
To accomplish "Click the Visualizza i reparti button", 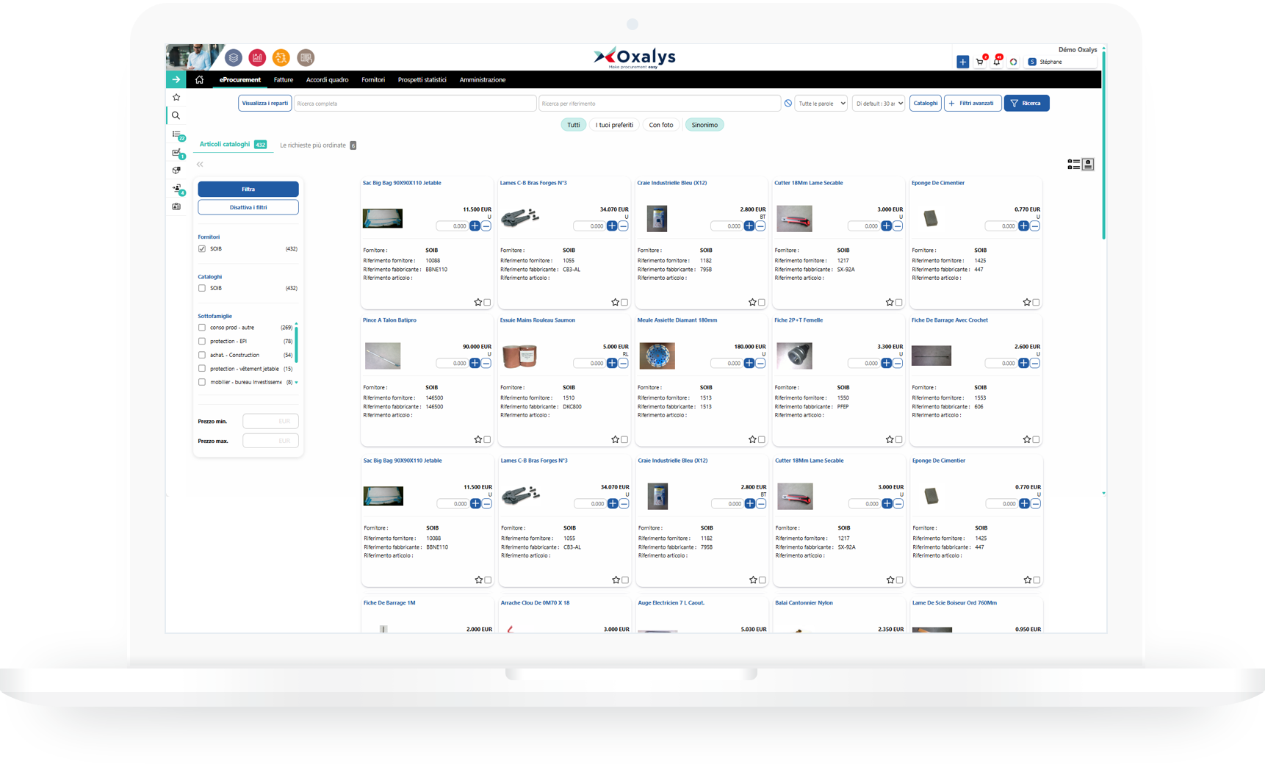I will pos(264,103).
